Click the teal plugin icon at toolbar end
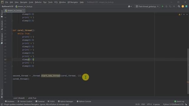This screenshot has width=189, height=106. 186,6
